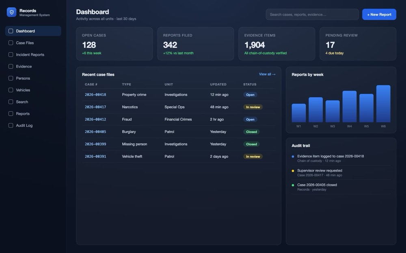The height and width of the screenshot is (253, 406).
Task: Click In review badge for Narcotics
Action: pos(253,107)
